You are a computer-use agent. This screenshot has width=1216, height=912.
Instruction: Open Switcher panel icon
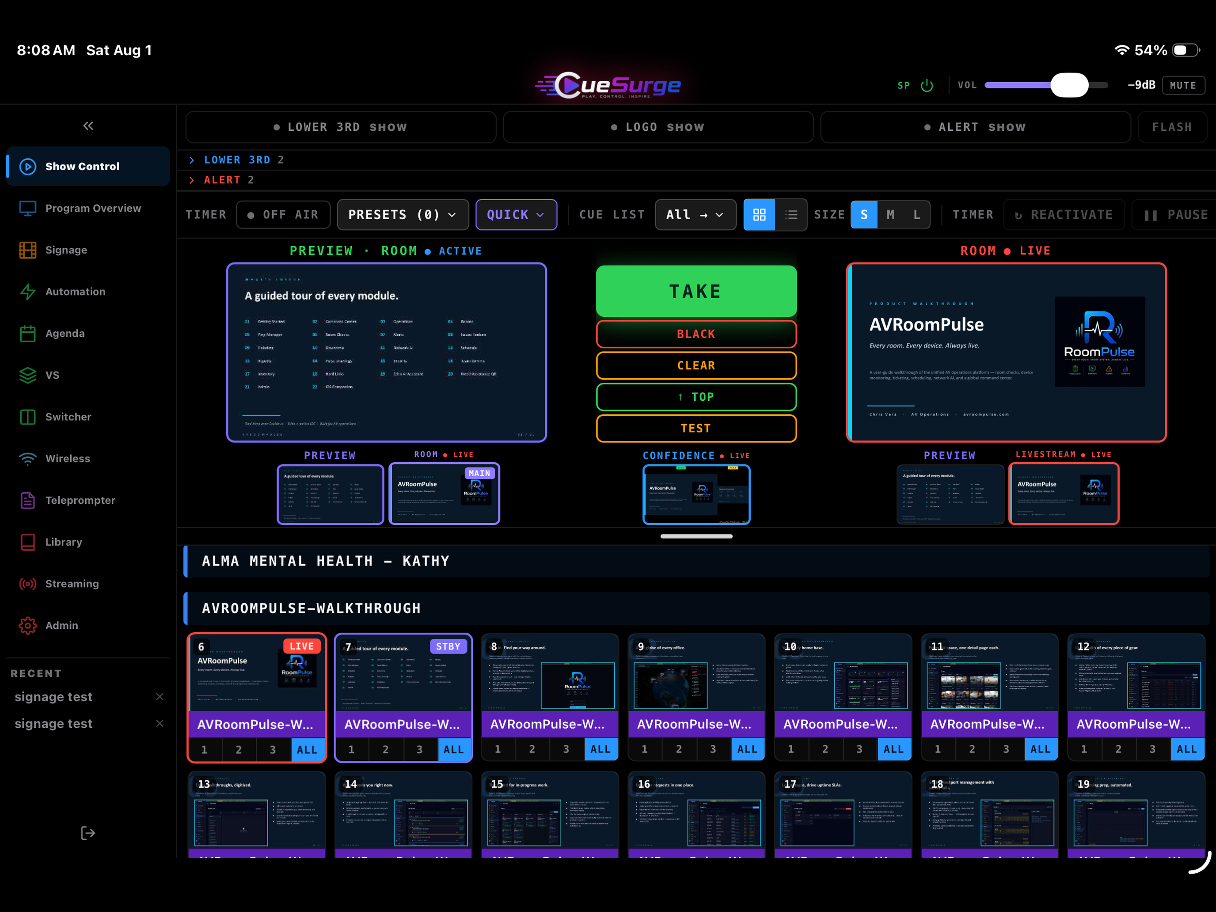click(27, 417)
